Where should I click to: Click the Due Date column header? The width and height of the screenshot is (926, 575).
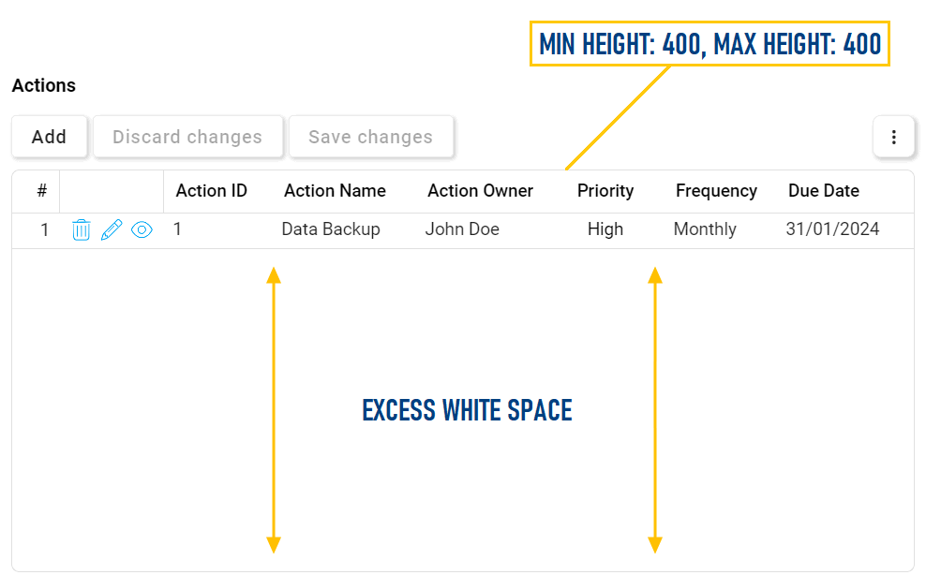(x=824, y=191)
